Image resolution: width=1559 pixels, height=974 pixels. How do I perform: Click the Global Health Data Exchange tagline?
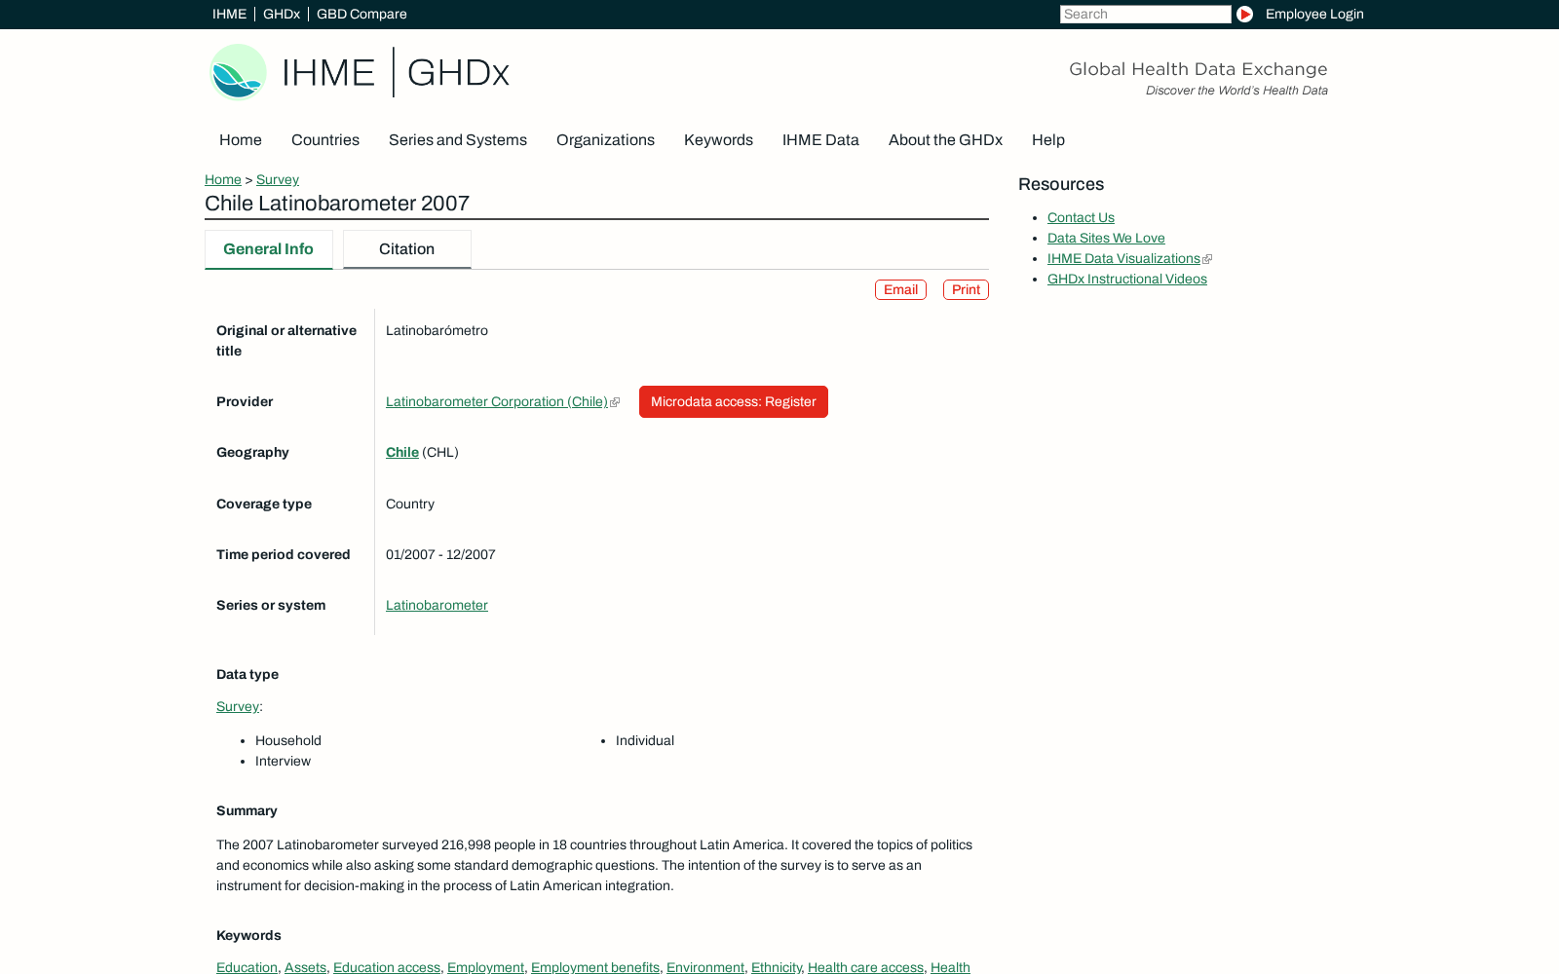[x=1198, y=69]
